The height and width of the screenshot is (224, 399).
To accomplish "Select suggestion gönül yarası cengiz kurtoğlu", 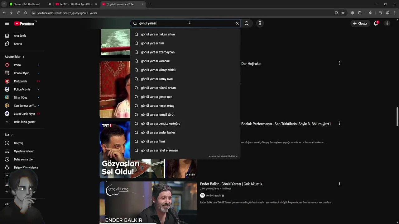I will click(185, 124).
